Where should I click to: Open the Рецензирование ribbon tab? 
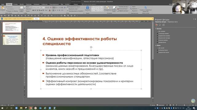tap(54, 4)
